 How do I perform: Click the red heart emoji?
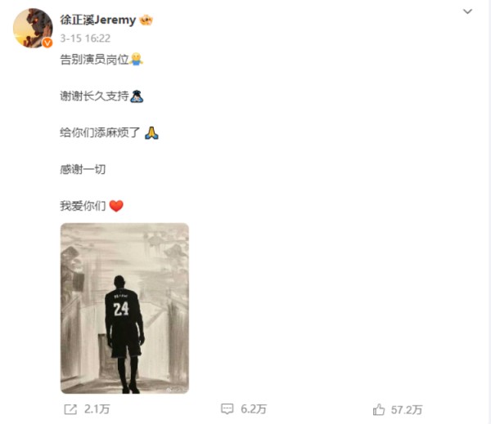(116, 206)
